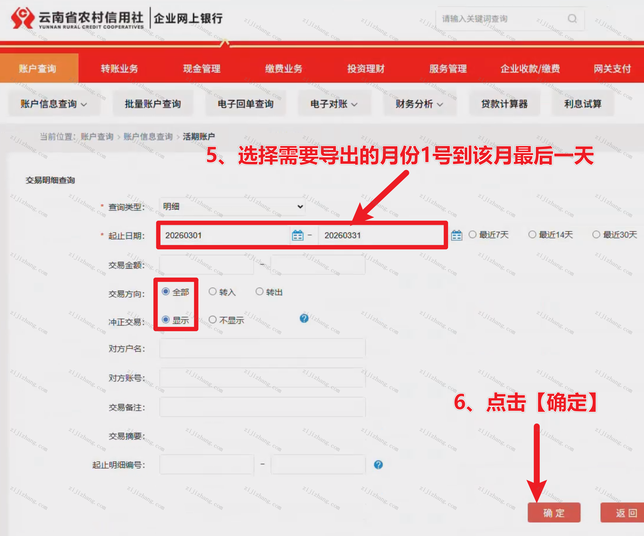Expand the 电子对账 submenu

[x=334, y=104]
